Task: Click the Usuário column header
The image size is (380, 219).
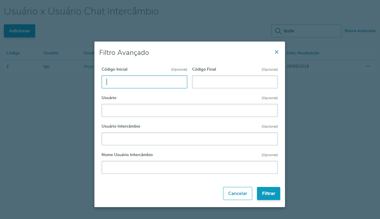Action: (51, 53)
